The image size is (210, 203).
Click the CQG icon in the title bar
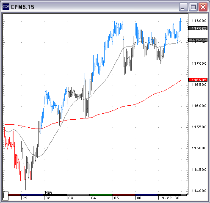tap(6, 7)
